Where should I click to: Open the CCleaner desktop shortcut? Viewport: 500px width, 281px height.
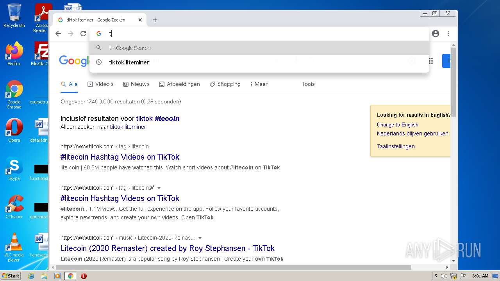pyautogui.click(x=14, y=207)
